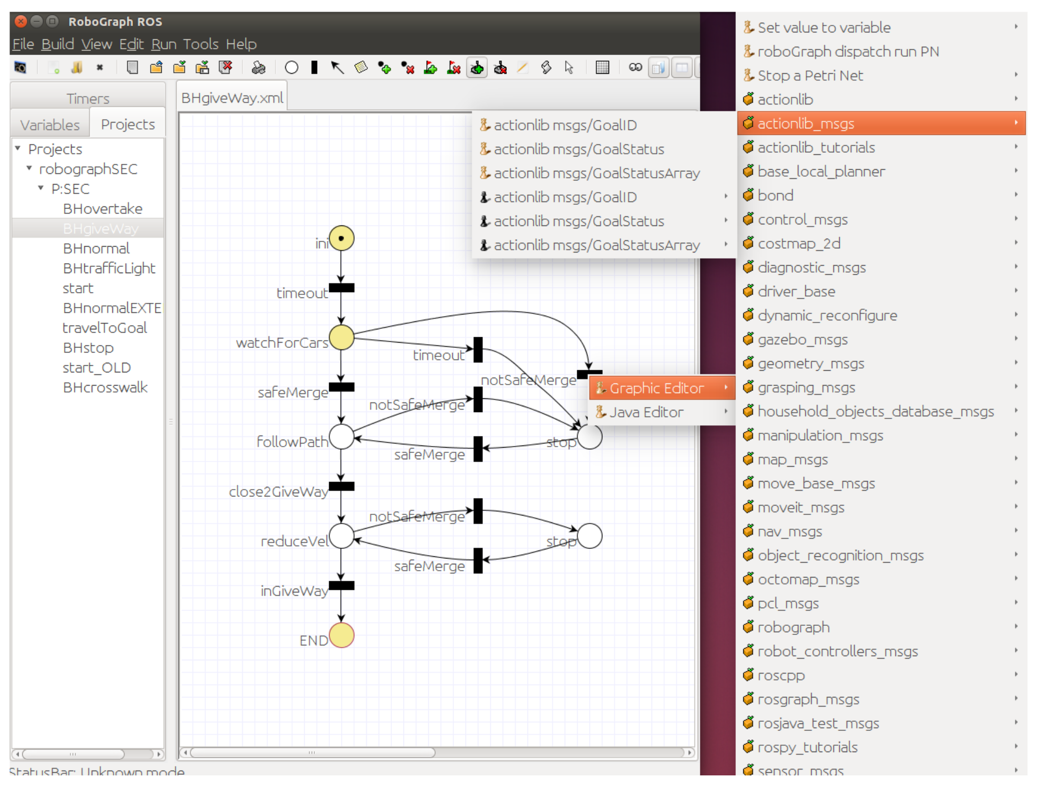This screenshot has width=1038, height=786.
Task: Toggle the depressed green-plus toolbar button
Action: pos(477,68)
